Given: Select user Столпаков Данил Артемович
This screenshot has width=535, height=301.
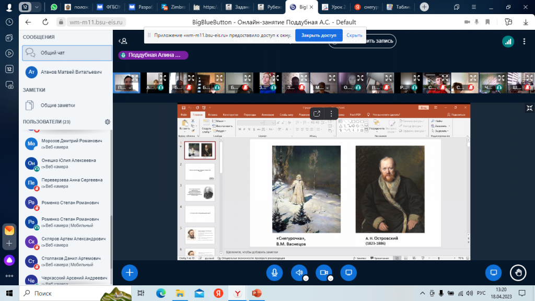Looking at the screenshot, I should click(x=67, y=261).
